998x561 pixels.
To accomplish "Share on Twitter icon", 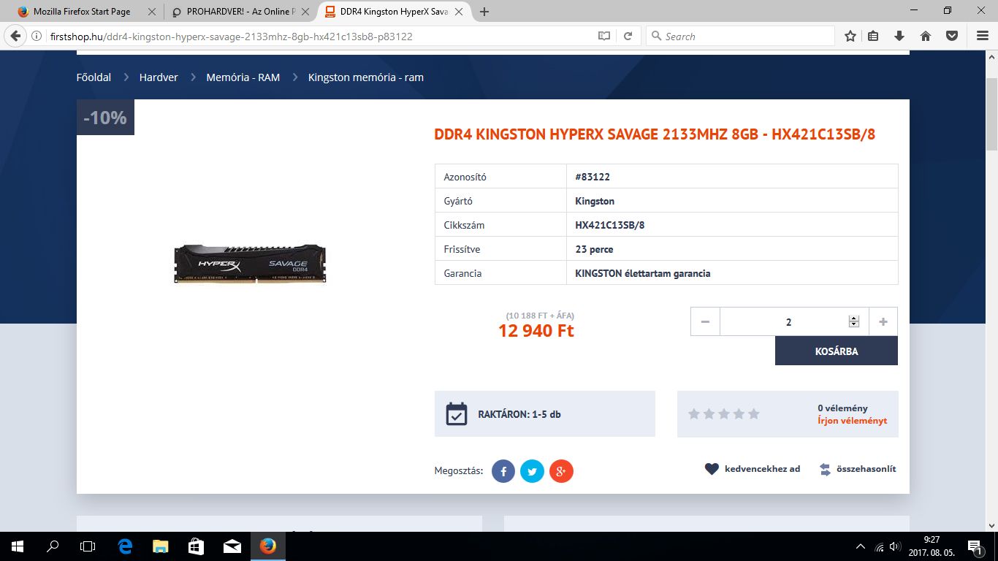I will [x=532, y=471].
